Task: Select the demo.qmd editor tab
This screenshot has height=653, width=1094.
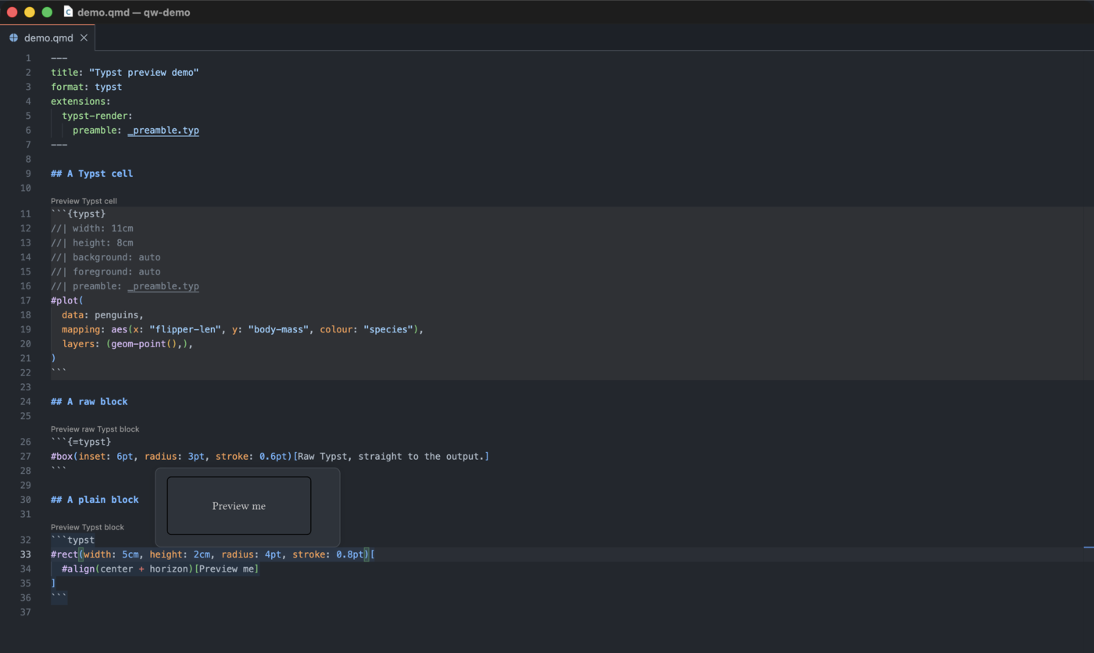Action: (48, 38)
